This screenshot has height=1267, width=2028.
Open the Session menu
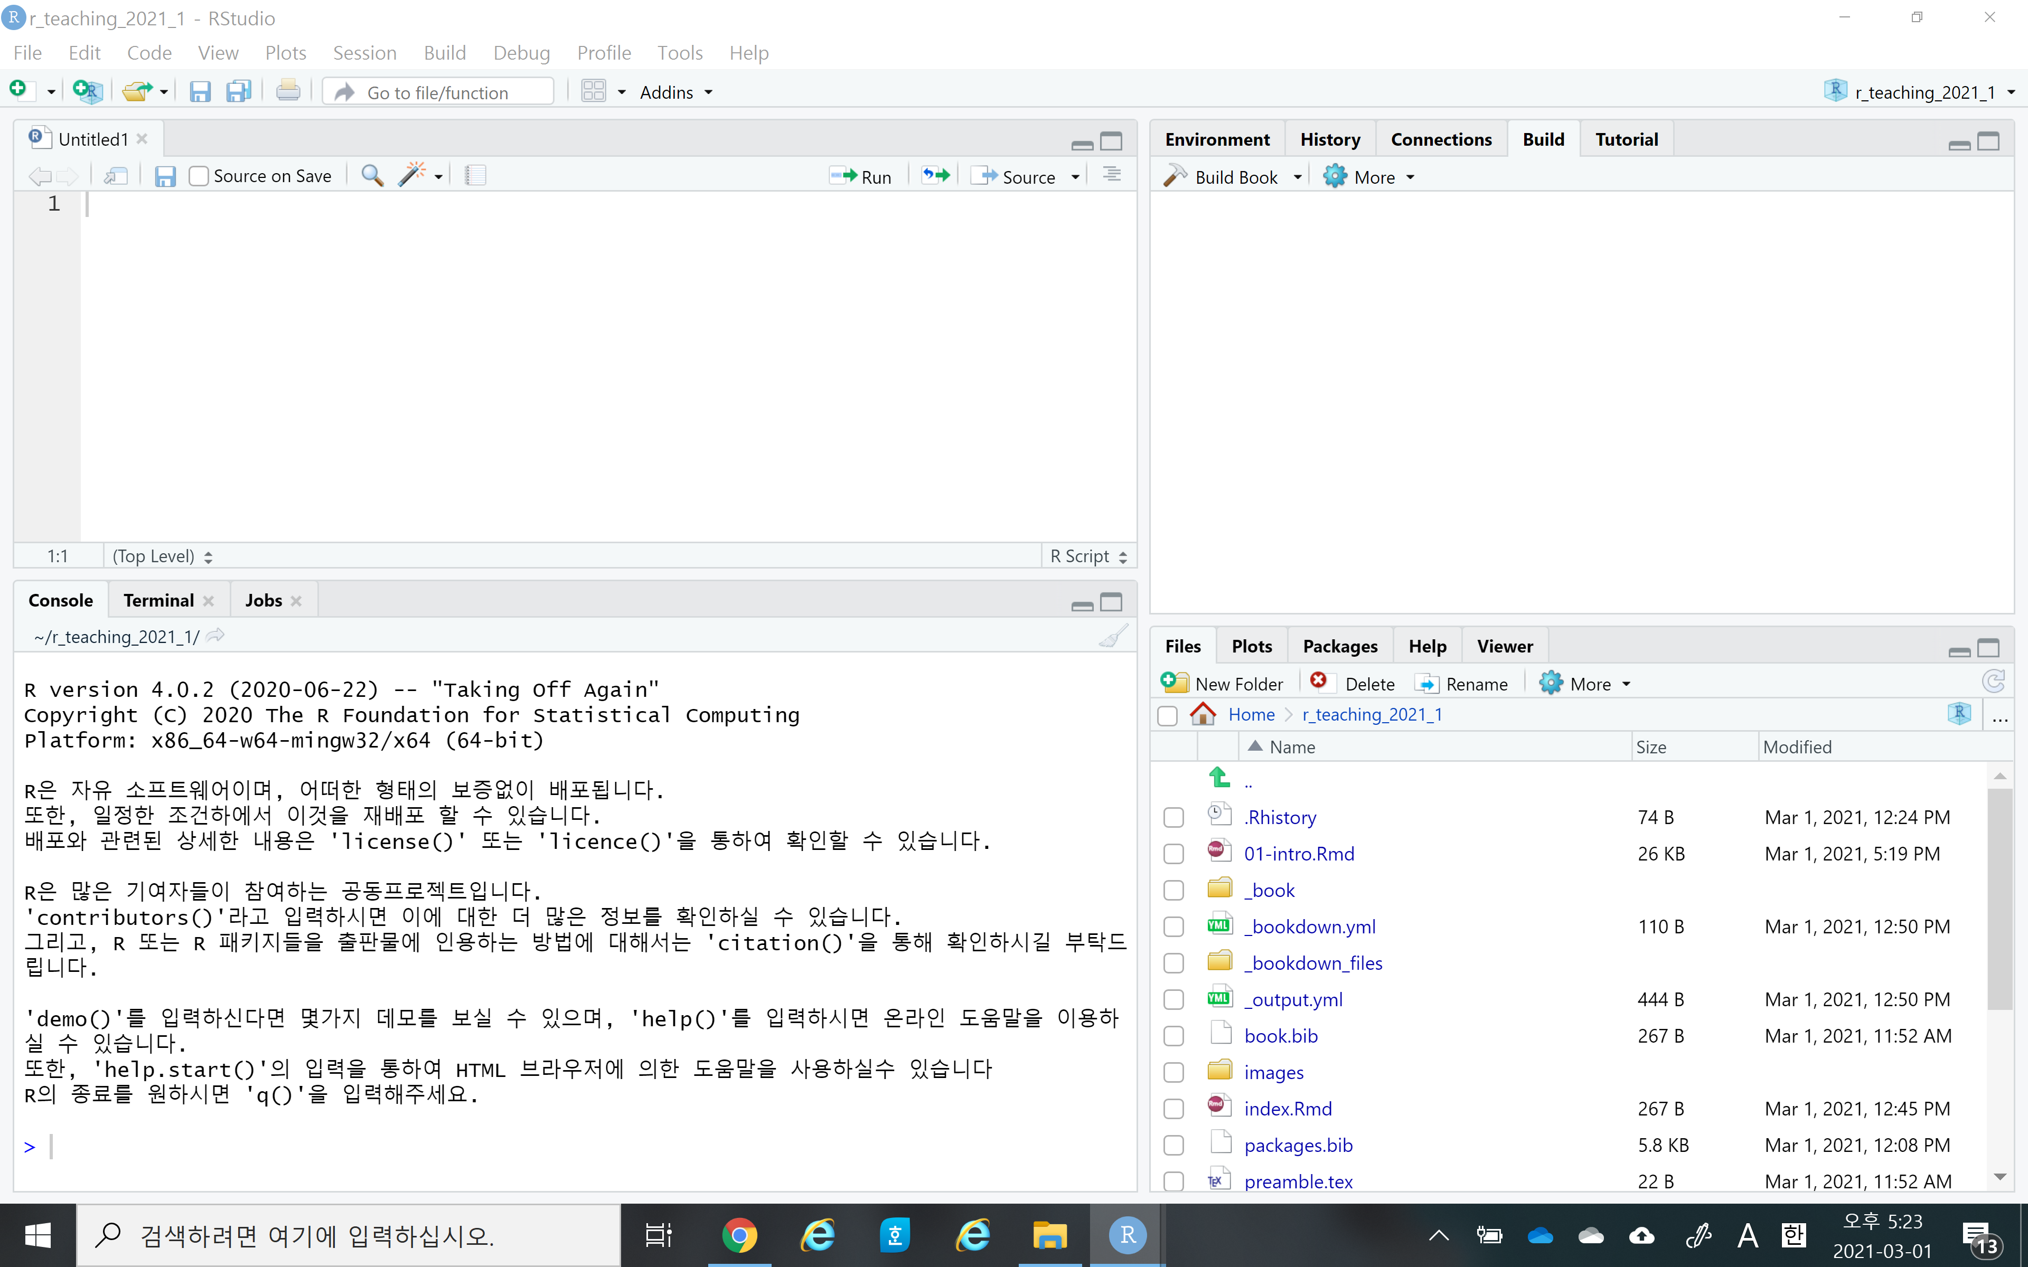click(364, 53)
